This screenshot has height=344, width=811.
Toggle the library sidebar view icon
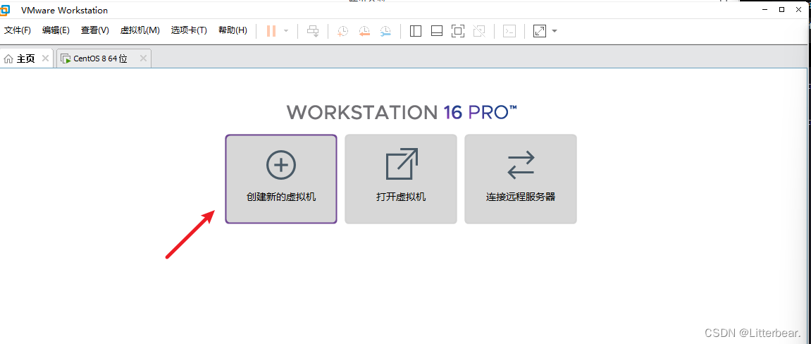coord(415,31)
